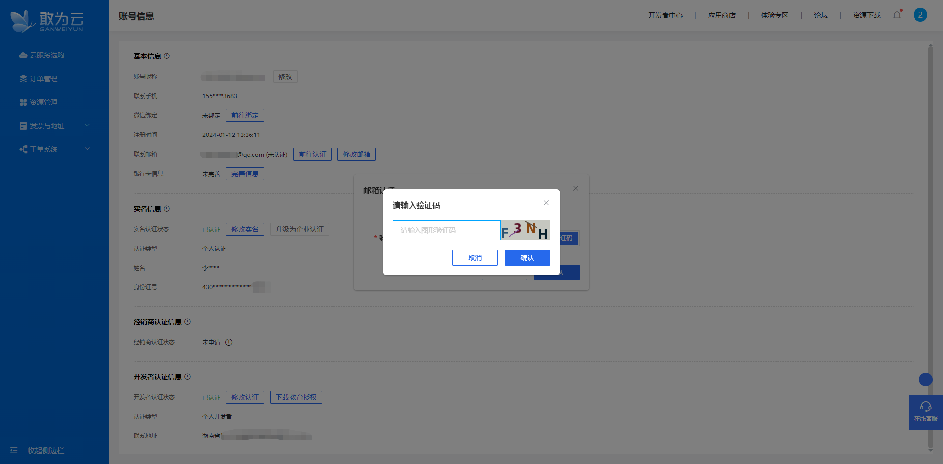Click the 个人开发者 value

pyautogui.click(x=217, y=417)
